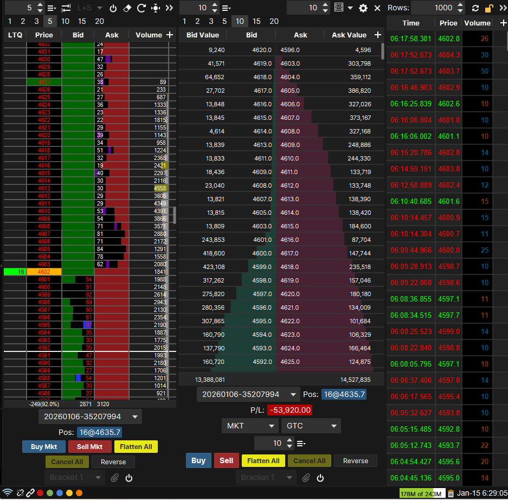
Task: Open dropdown arrow next to grid layout icon
Action: [x=350, y=8]
